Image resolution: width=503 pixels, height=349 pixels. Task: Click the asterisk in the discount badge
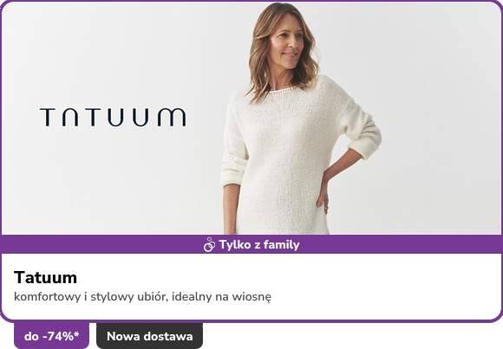(x=76, y=334)
